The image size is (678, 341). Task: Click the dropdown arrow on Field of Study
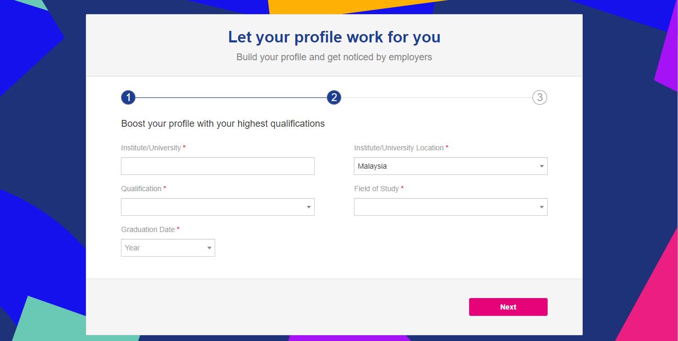coord(541,207)
